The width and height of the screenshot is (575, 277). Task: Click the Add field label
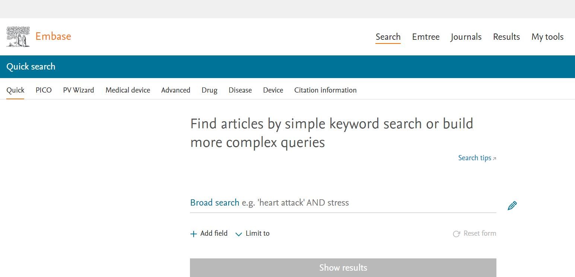click(214, 233)
